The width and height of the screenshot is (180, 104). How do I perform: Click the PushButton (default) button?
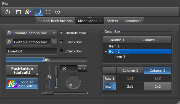click(22, 70)
